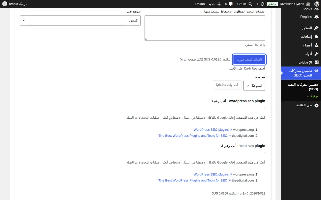Viewport: 321px width, 200px height.
Task: Open wordpress.org link under wordpress seo plugin
Action: [213, 130]
